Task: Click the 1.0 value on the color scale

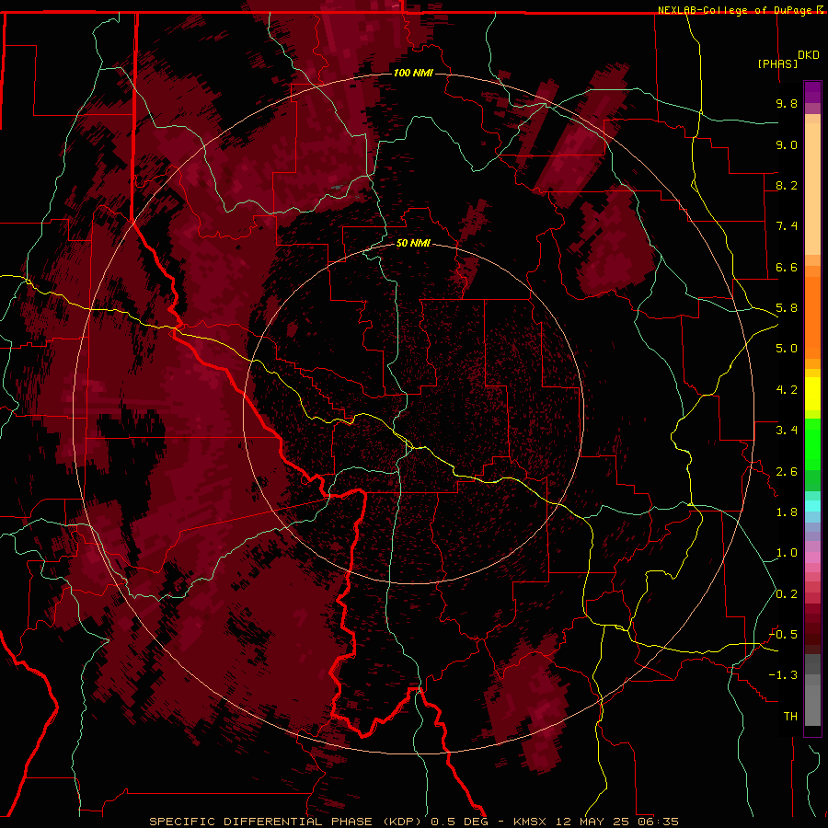Action: tap(787, 553)
